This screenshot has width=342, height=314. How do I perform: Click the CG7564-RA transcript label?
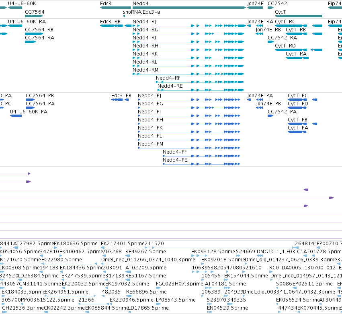click(x=39, y=38)
